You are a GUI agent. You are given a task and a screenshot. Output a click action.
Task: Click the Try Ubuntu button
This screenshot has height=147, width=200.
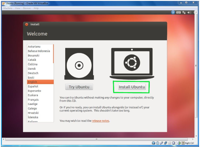pos(79,87)
